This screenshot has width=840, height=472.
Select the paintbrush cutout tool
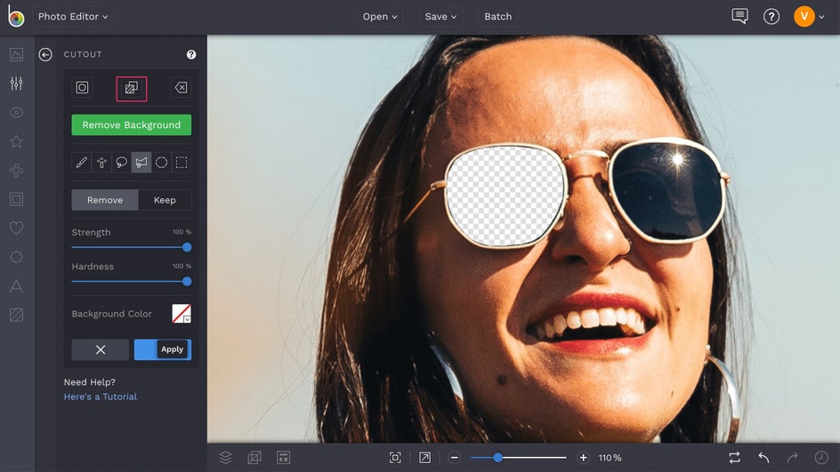tap(82, 163)
